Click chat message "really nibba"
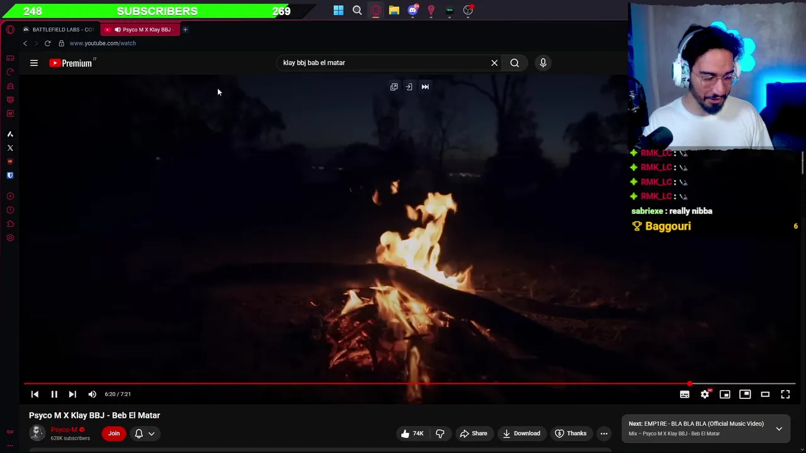The height and width of the screenshot is (453, 806). pyautogui.click(x=690, y=211)
